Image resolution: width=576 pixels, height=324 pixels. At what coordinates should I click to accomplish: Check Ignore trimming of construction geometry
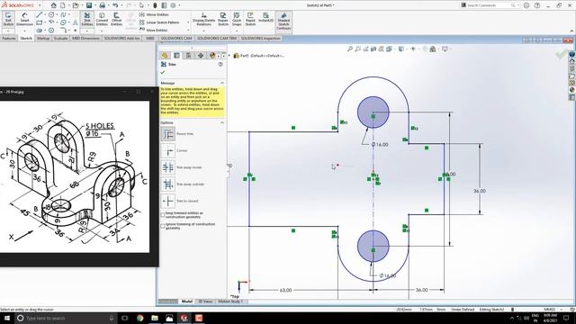(162, 226)
